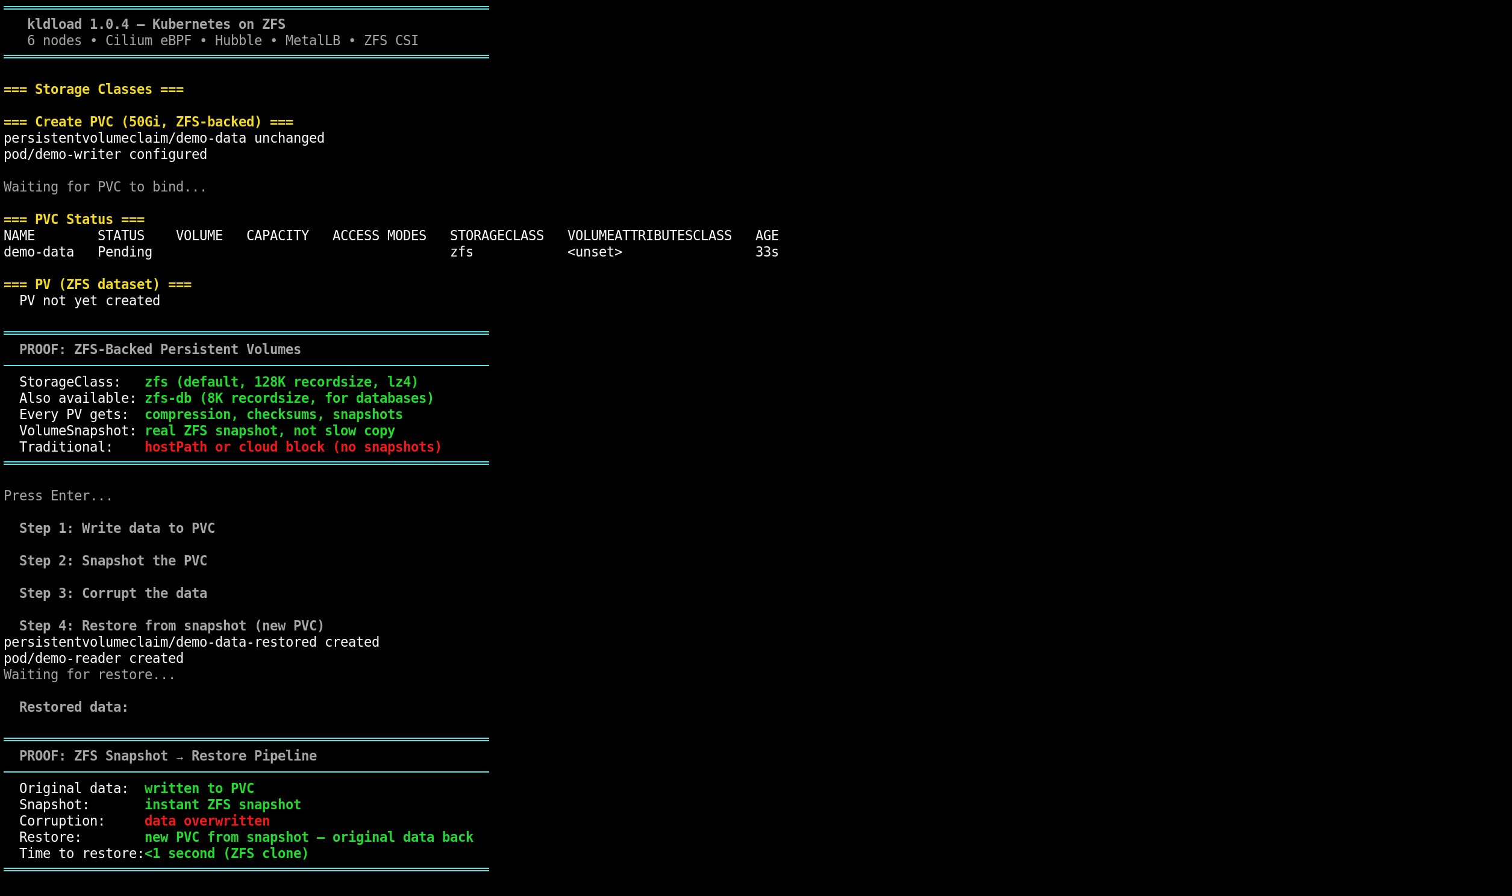Click 'Step 4: Restore from snapshot (new PVC)'
Image resolution: width=1512 pixels, height=896 pixels.
click(x=172, y=627)
